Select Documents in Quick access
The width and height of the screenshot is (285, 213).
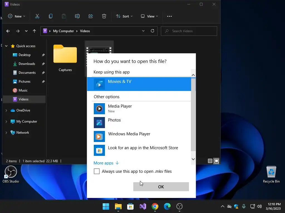click(x=24, y=73)
